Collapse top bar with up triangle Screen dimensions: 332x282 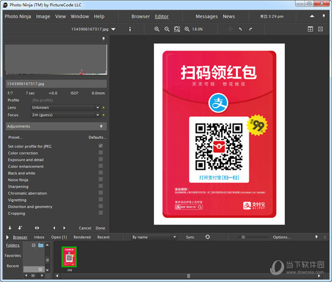coord(312,16)
